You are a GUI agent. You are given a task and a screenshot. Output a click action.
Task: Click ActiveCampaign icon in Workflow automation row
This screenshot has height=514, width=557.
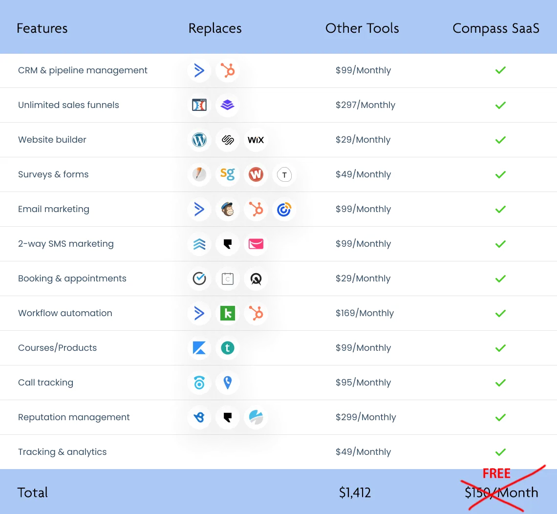pyautogui.click(x=199, y=313)
